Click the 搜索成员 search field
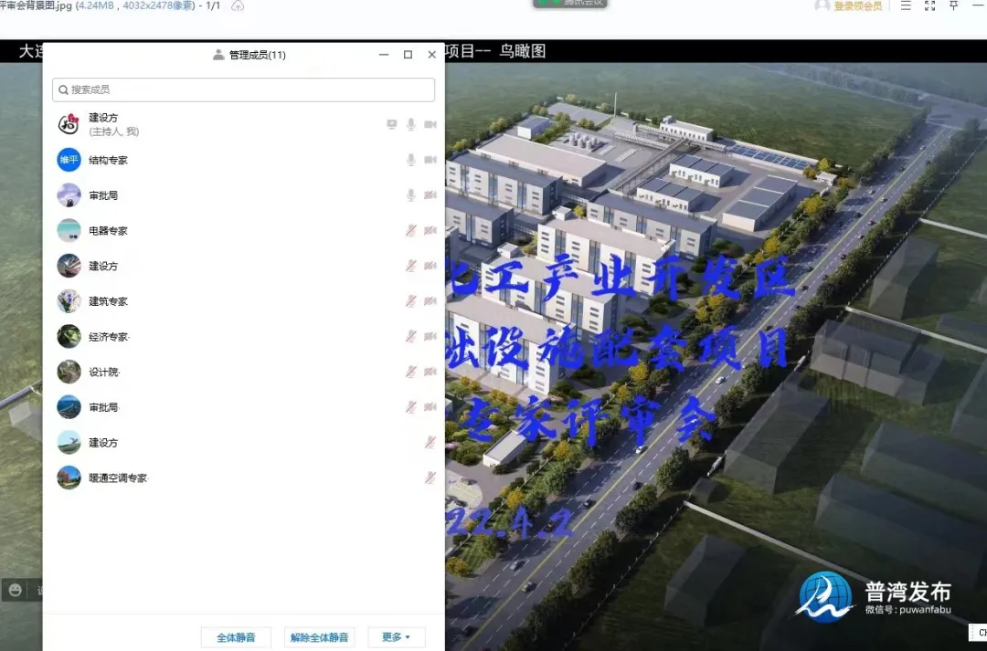This screenshot has height=651, width=987. [x=243, y=89]
